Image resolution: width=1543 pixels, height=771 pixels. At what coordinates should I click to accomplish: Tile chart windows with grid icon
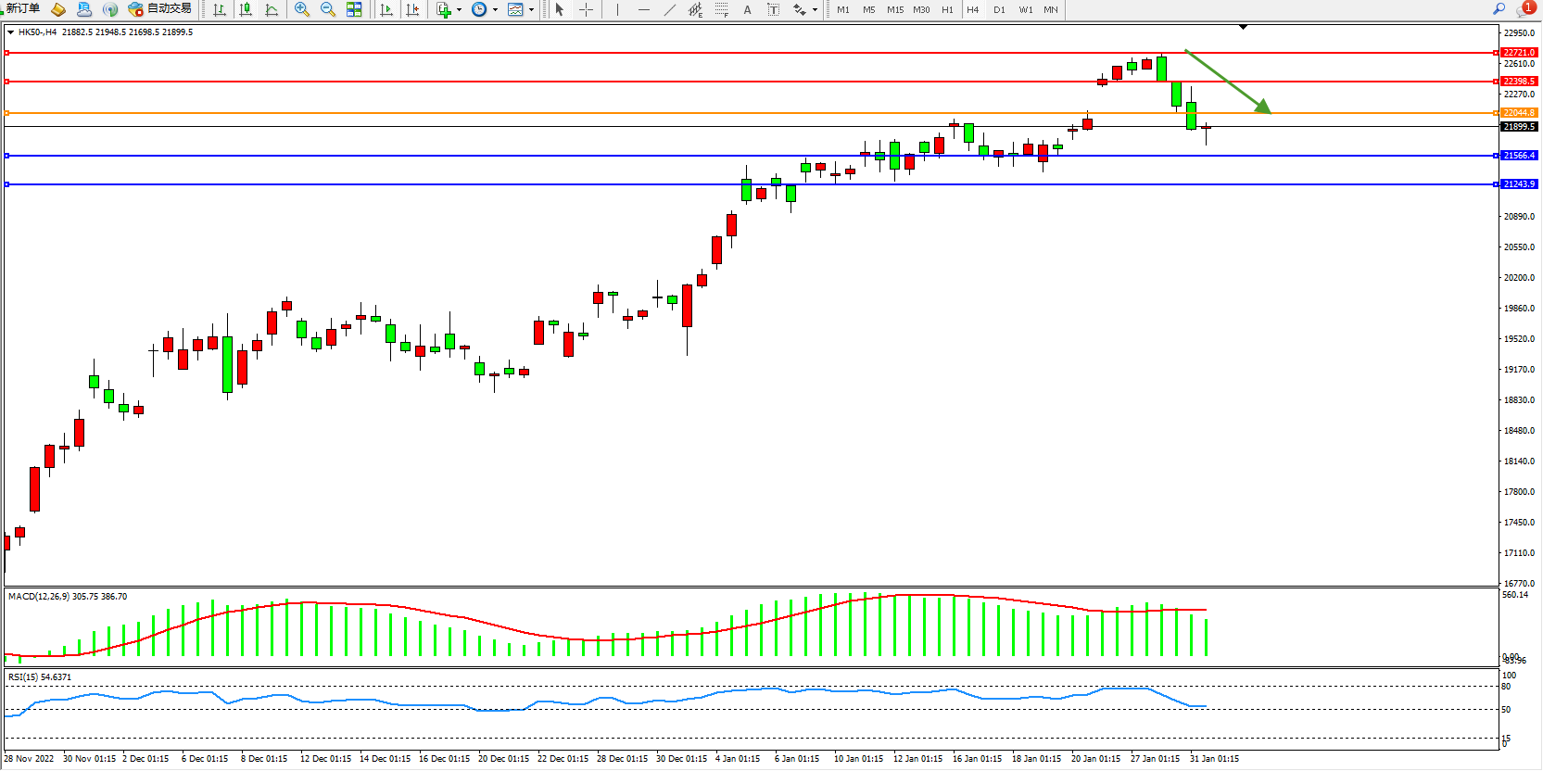pyautogui.click(x=354, y=9)
